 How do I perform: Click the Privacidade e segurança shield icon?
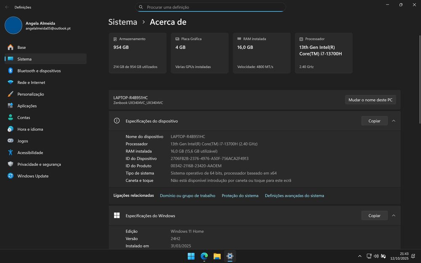click(x=11, y=164)
